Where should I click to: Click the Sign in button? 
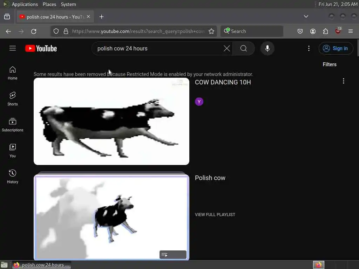point(336,48)
